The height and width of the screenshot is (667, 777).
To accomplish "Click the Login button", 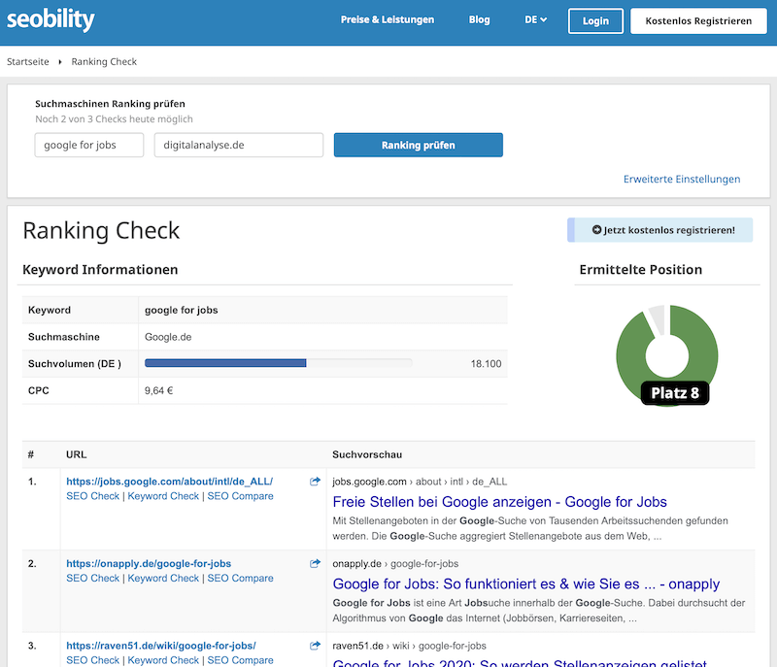I will tap(595, 19).
